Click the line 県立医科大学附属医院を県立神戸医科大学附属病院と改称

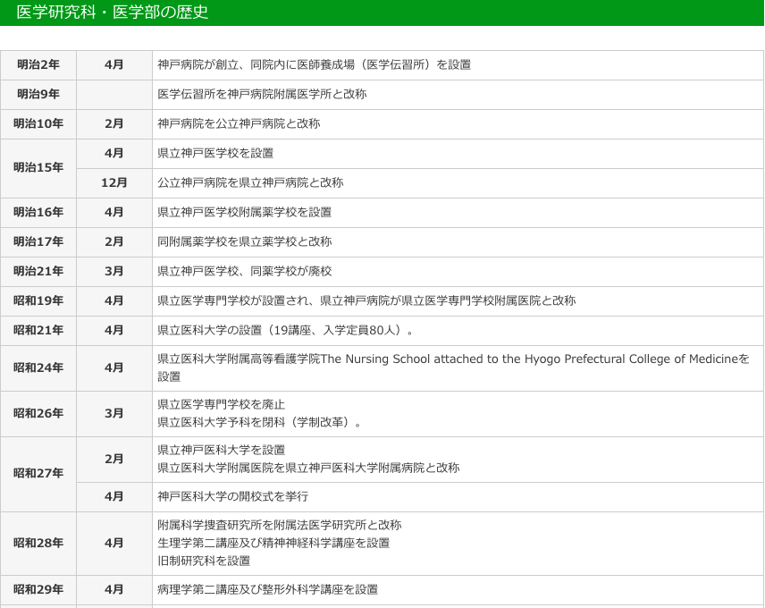(x=308, y=469)
